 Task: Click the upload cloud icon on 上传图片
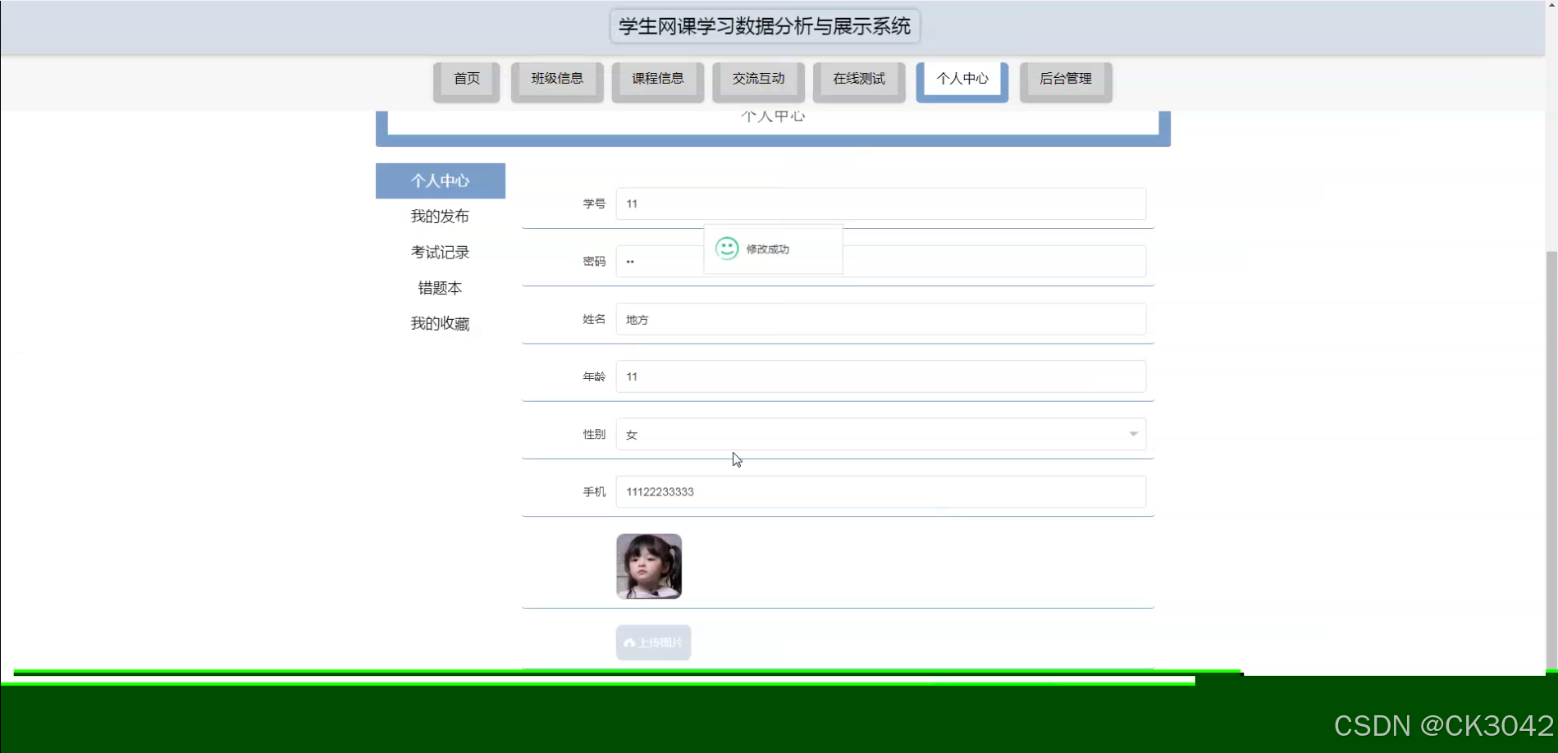pyautogui.click(x=630, y=643)
